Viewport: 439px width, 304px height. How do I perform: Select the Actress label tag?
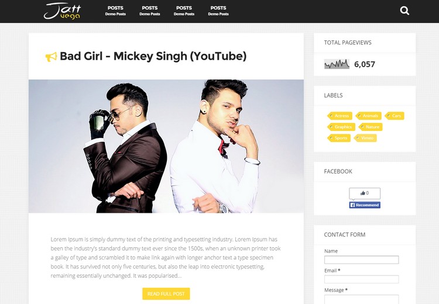(339, 116)
